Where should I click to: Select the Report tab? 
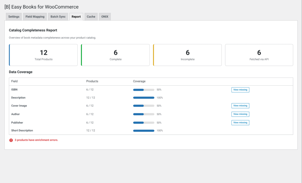click(76, 17)
